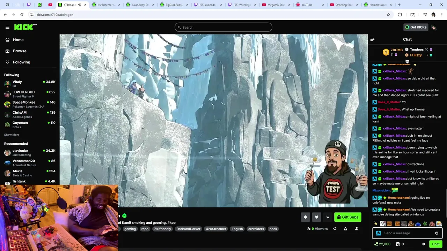Switch to the Ordering food browser tab
The image size is (447, 251).
click(343, 5)
